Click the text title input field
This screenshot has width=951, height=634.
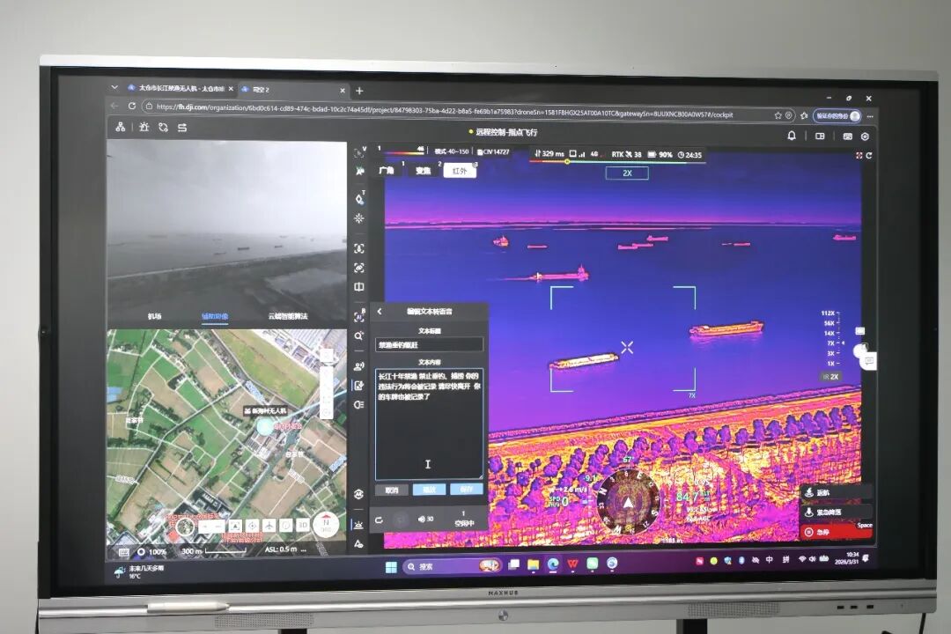click(430, 345)
